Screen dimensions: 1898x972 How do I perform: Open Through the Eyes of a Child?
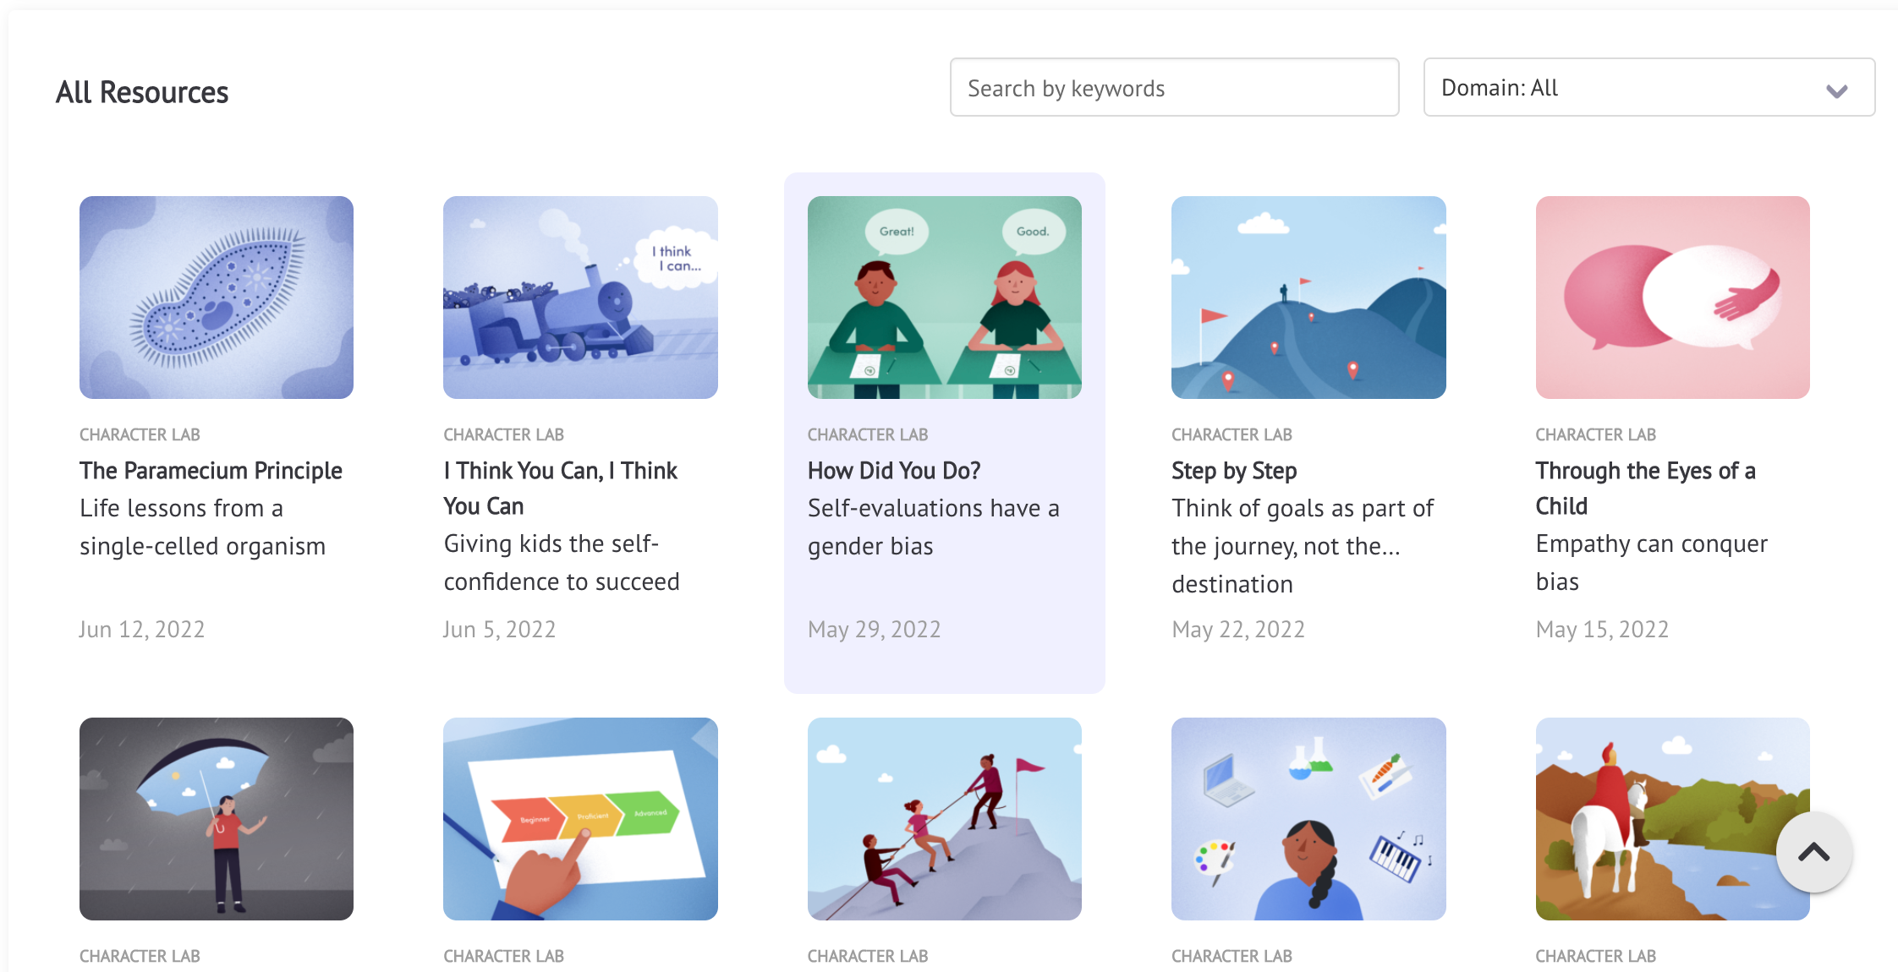tap(1644, 488)
